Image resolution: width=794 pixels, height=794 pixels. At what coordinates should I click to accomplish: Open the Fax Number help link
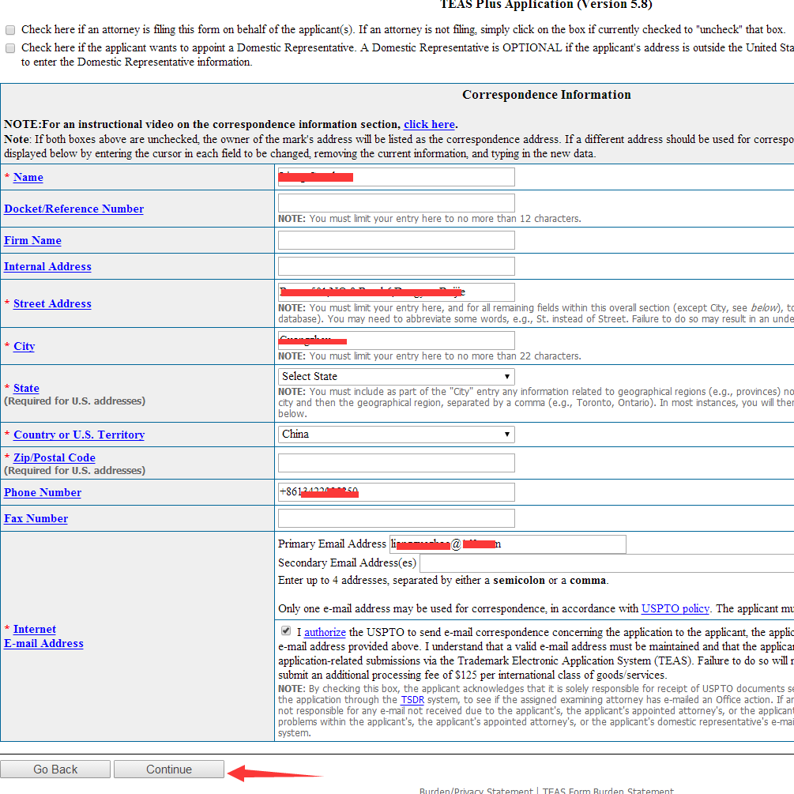pos(36,518)
